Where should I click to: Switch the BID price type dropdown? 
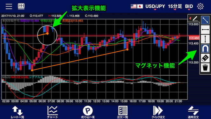click(x=189, y=6)
